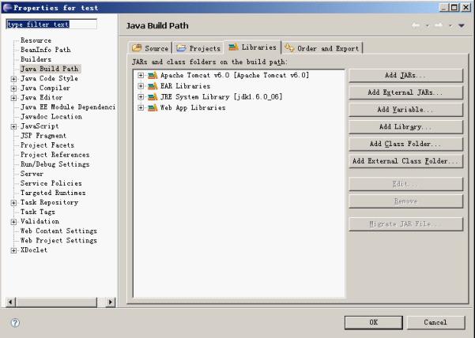Click the Add Library button
This screenshot has height=338, width=475.
405,127
